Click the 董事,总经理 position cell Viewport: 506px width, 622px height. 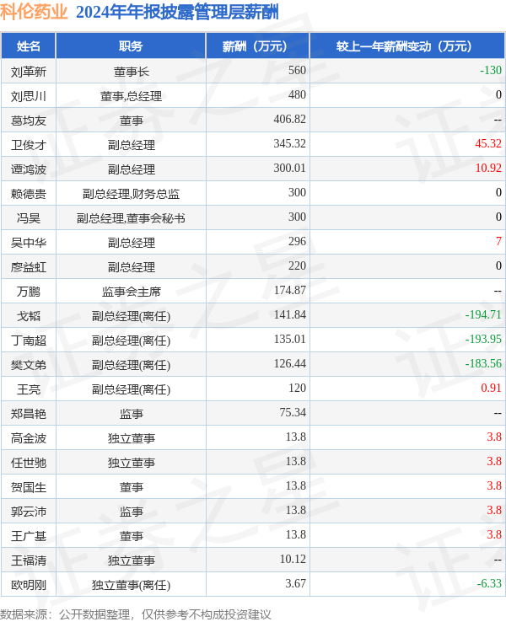pos(131,96)
